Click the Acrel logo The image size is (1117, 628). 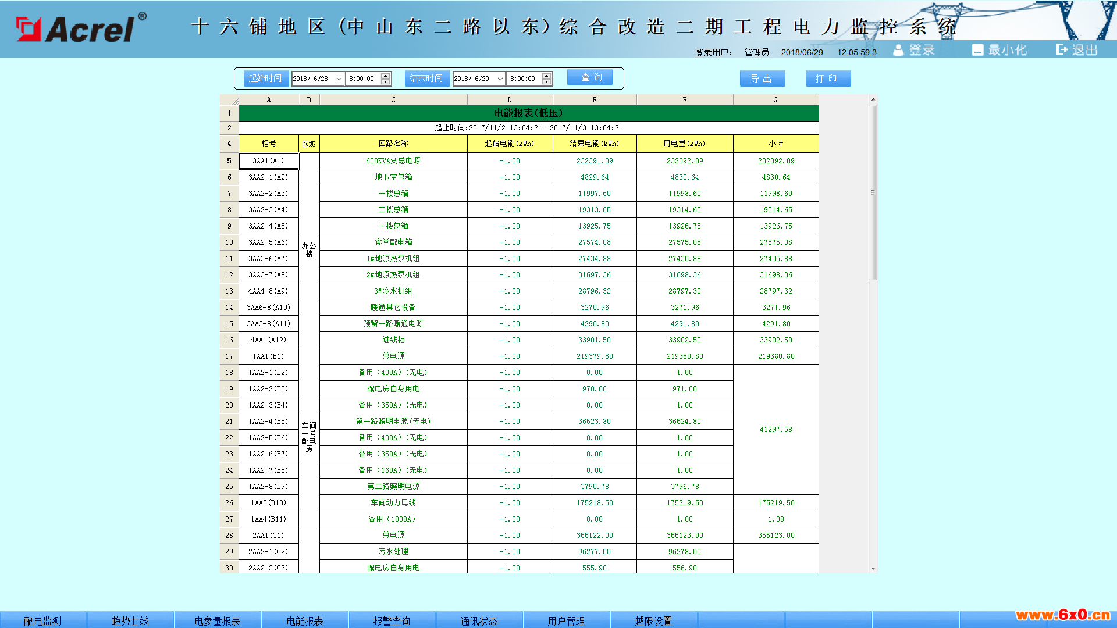click(81, 28)
